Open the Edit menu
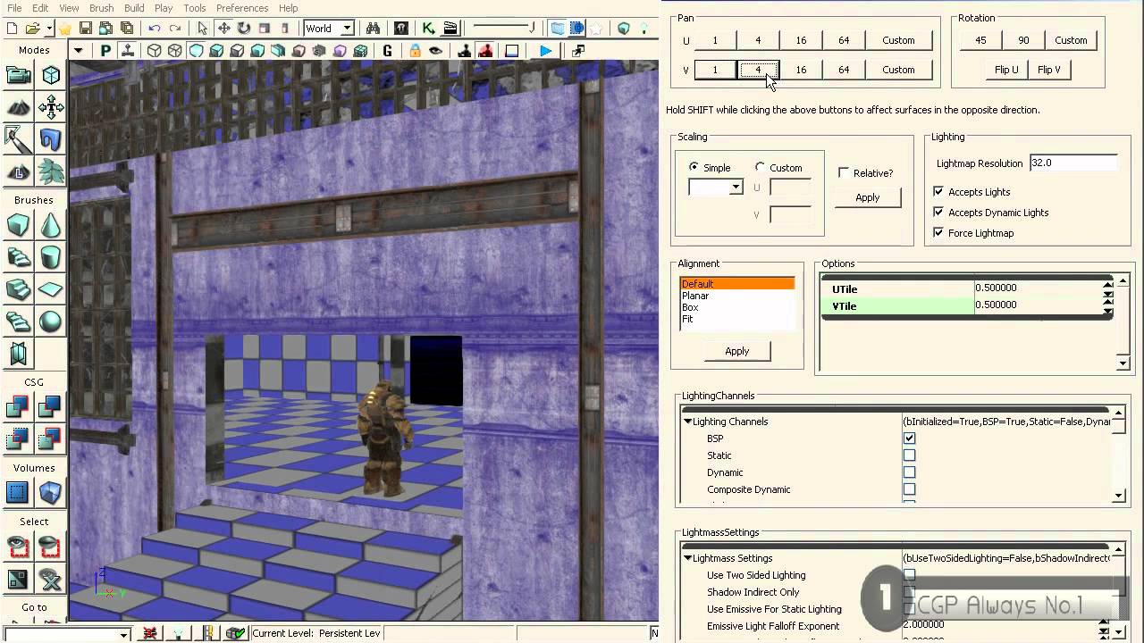 [x=40, y=8]
